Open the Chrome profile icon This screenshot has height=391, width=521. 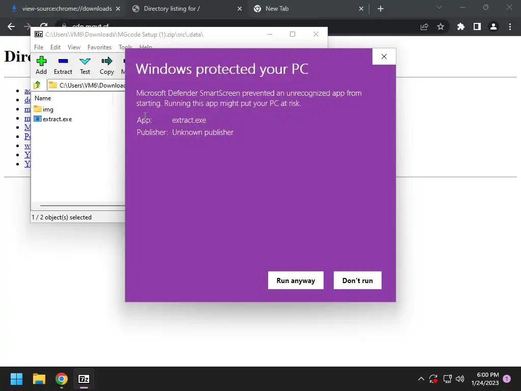(x=494, y=26)
